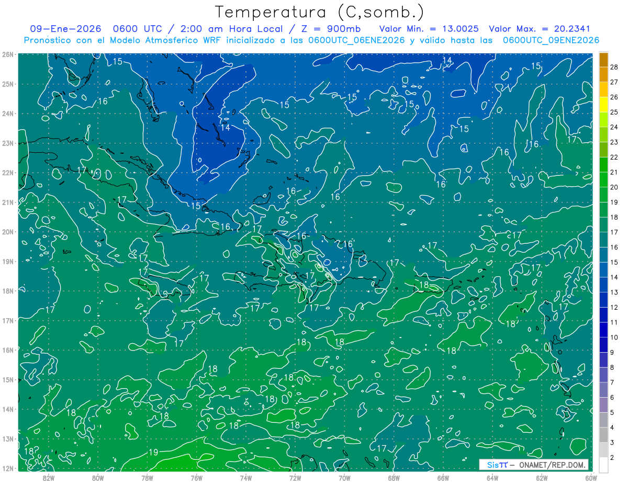Select the 80W longitude axis label
Image resolution: width=628 pixels, height=485 pixels.
pos(98,478)
